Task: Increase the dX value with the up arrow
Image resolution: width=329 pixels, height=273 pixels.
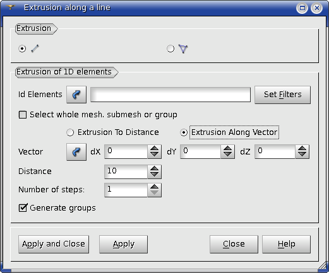Action: tap(155, 148)
